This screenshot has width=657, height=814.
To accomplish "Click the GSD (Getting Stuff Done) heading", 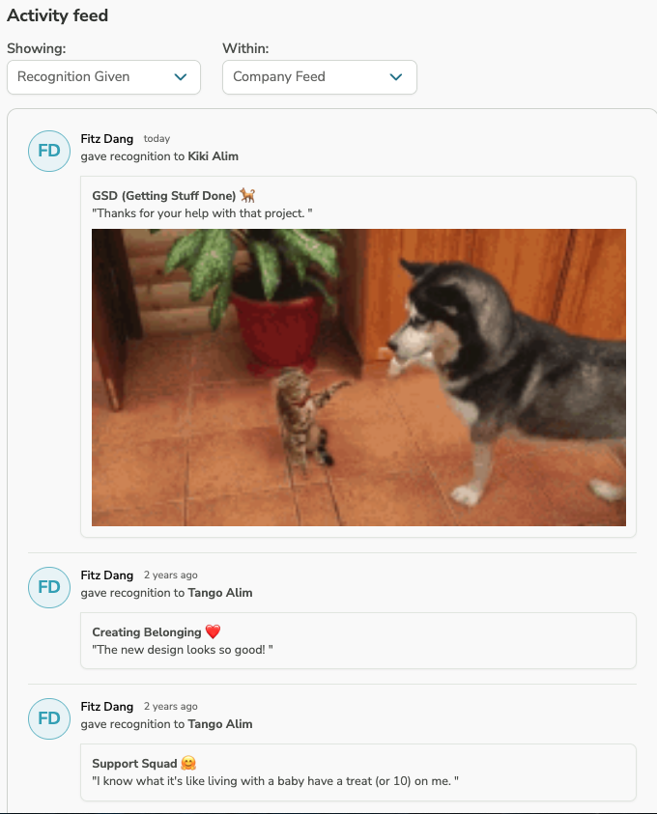I will (x=164, y=196).
